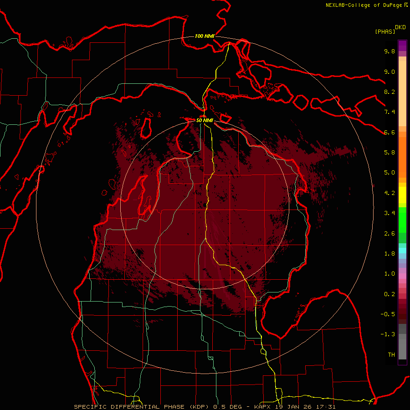Click the 50 NMI range ring label
Image resolution: width=410 pixels, height=410 pixels.
(x=205, y=120)
